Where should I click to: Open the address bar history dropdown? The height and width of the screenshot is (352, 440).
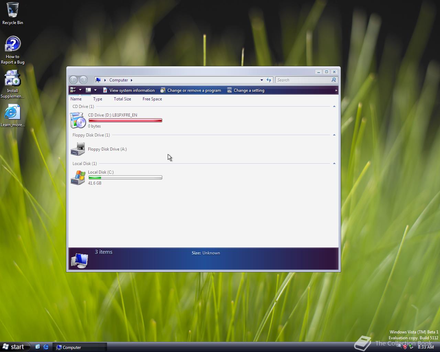click(262, 80)
